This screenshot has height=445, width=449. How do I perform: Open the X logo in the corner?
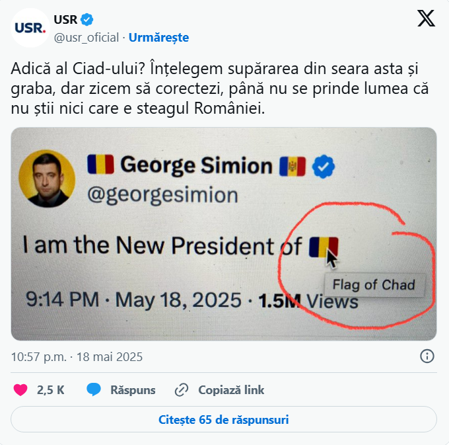[x=426, y=19]
